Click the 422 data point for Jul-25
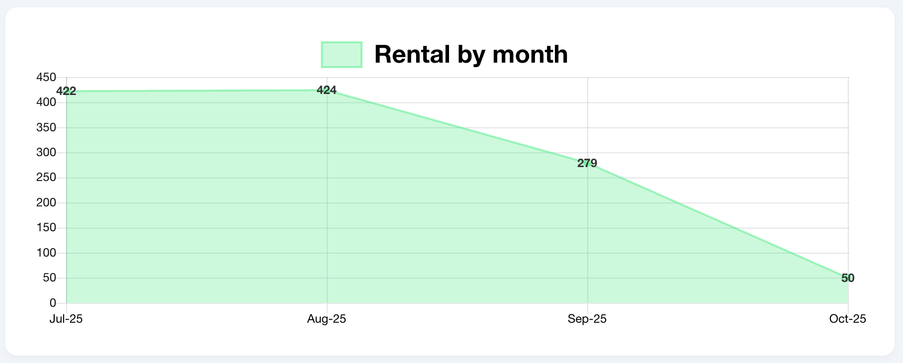This screenshot has height=363, width=903. point(67,91)
